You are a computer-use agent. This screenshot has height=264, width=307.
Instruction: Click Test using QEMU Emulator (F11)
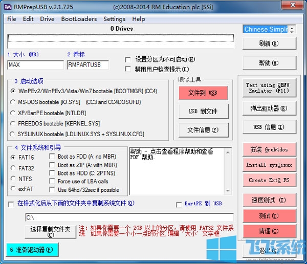(268, 88)
